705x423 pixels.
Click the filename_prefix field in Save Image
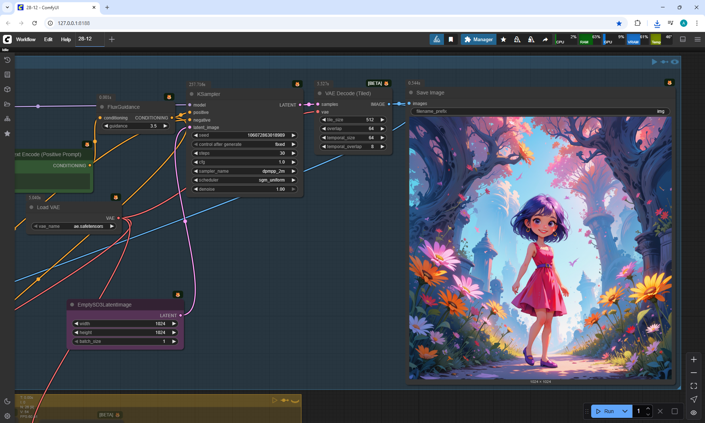[x=540, y=111]
